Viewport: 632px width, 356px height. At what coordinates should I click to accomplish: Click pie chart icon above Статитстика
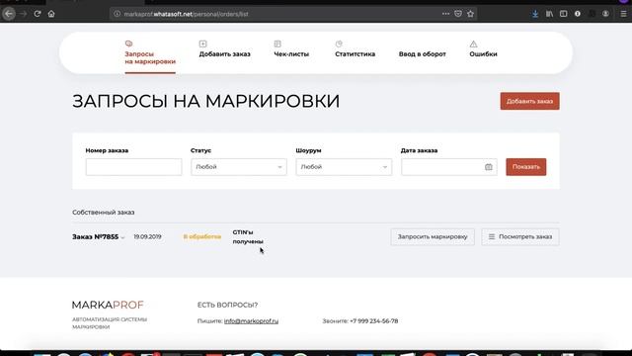[x=339, y=44]
